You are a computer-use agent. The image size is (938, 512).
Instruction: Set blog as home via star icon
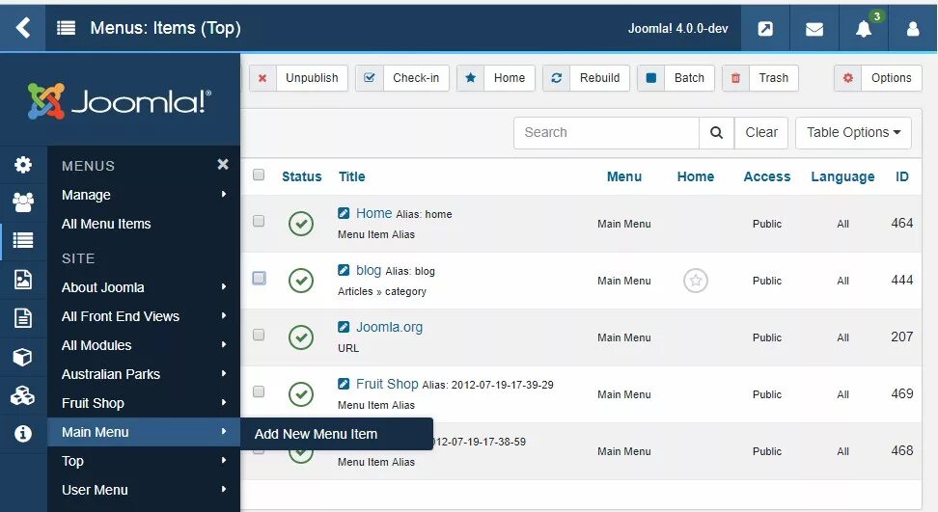tap(695, 281)
